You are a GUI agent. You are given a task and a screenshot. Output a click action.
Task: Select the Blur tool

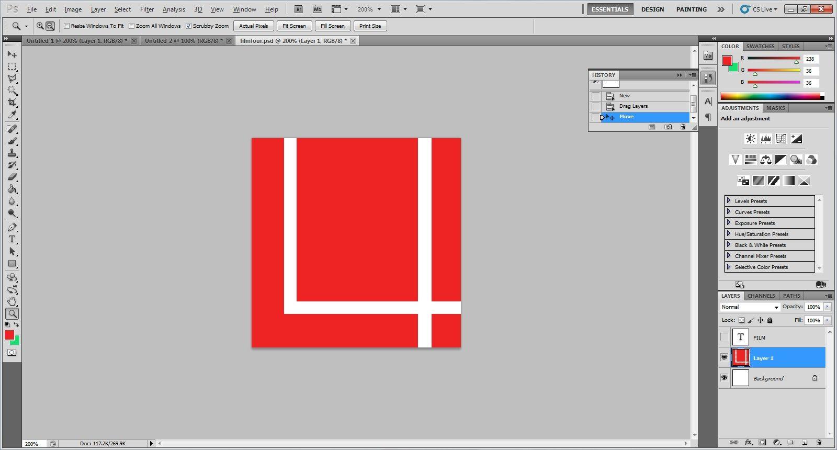(12, 201)
